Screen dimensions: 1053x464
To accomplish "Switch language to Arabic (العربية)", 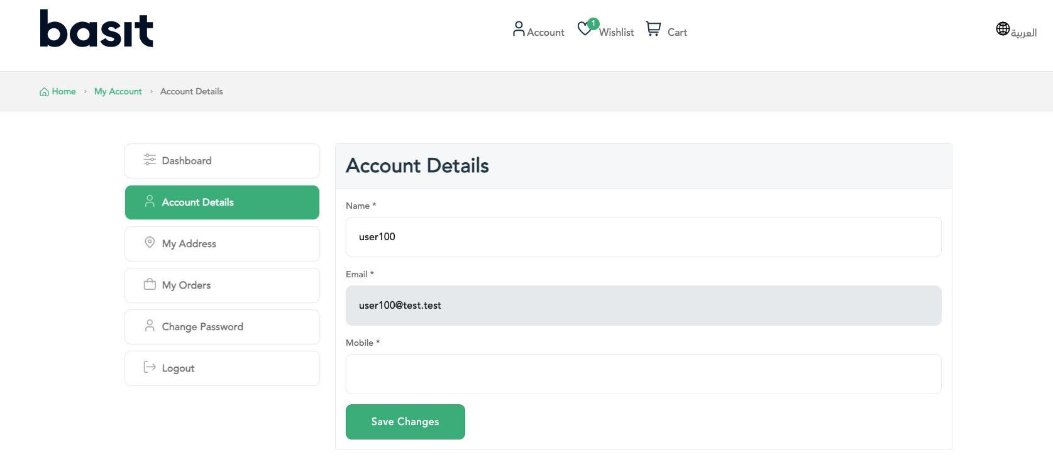I will [x=1023, y=33].
